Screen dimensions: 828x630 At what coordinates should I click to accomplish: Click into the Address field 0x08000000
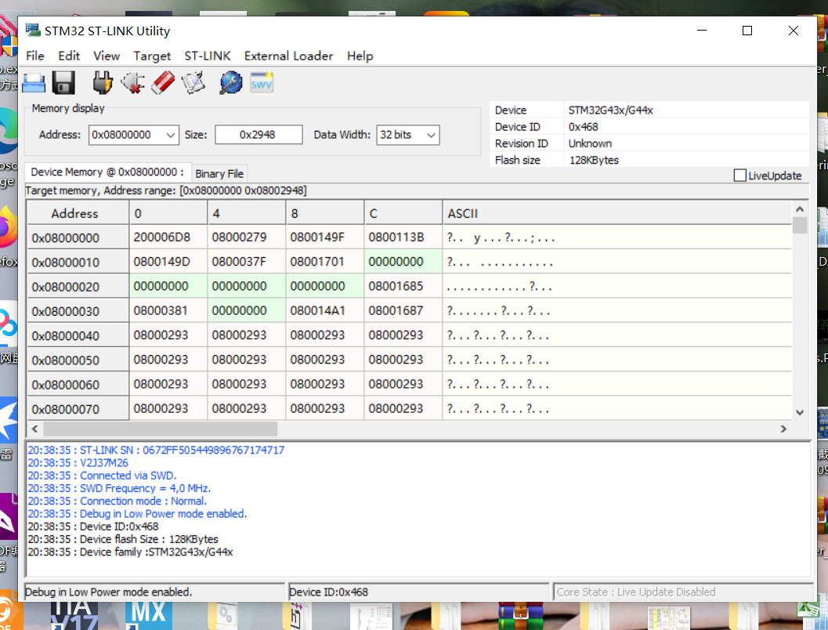127,136
